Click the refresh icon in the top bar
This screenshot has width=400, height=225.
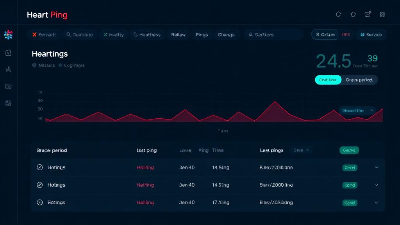point(339,14)
